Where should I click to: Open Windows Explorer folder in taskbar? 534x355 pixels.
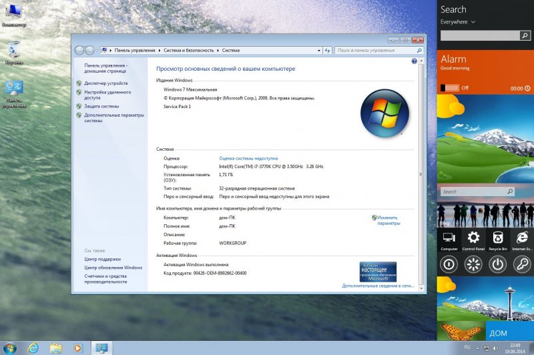[56, 348]
